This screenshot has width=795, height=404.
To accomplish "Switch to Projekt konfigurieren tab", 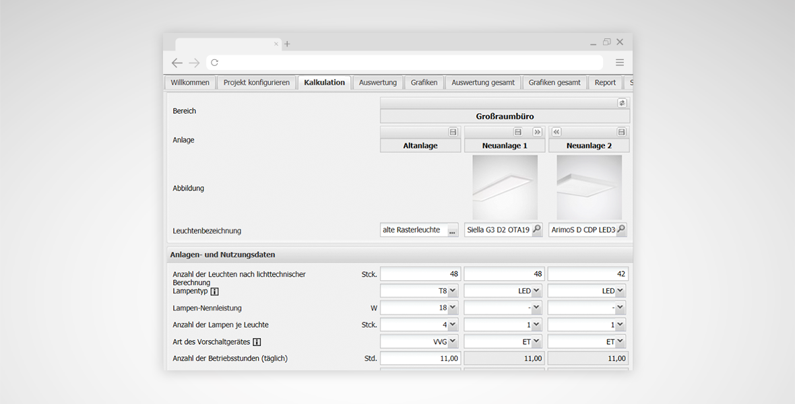I will (x=257, y=83).
